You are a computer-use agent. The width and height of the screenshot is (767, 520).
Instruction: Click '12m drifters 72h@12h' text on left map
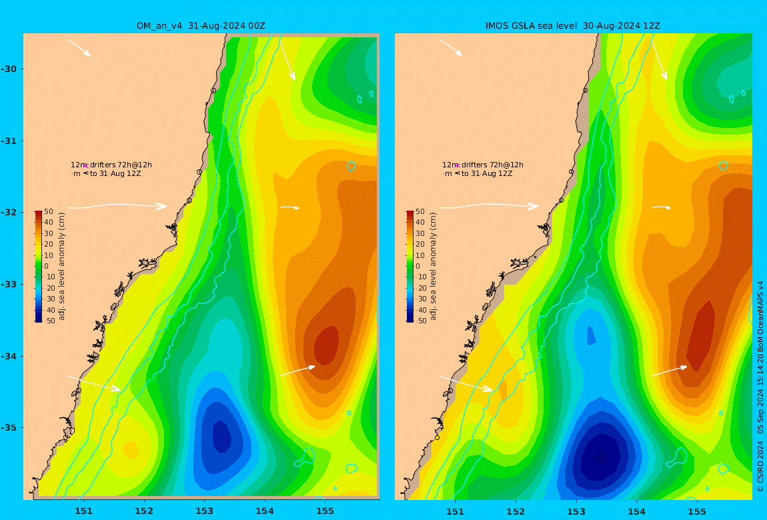[x=111, y=165]
